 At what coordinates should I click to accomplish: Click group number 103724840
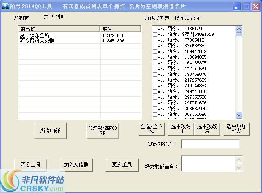113,35
